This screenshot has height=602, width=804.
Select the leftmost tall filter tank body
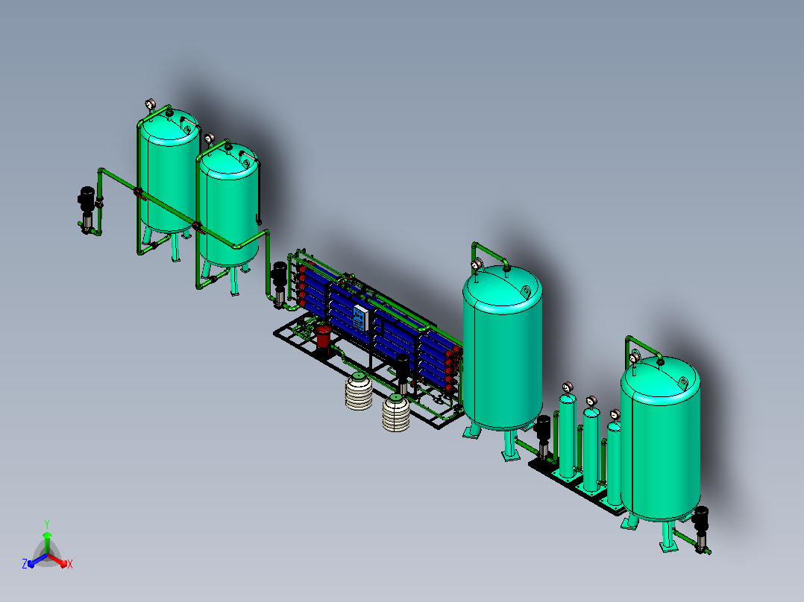pyautogui.click(x=169, y=171)
